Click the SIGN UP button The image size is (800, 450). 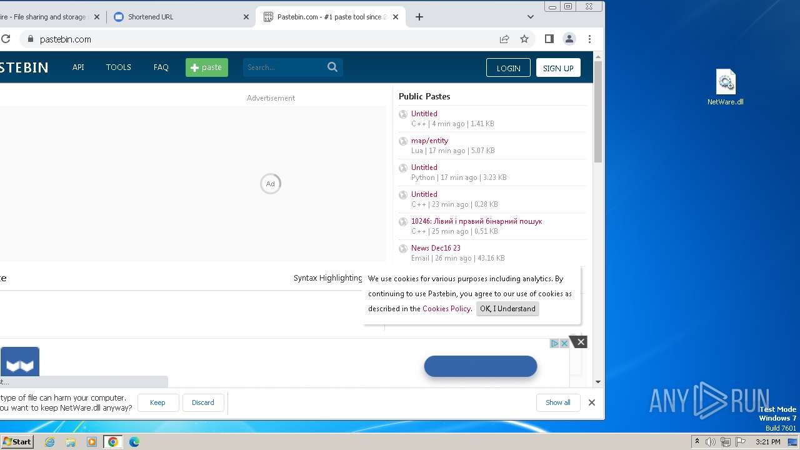click(x=558, y=67)
